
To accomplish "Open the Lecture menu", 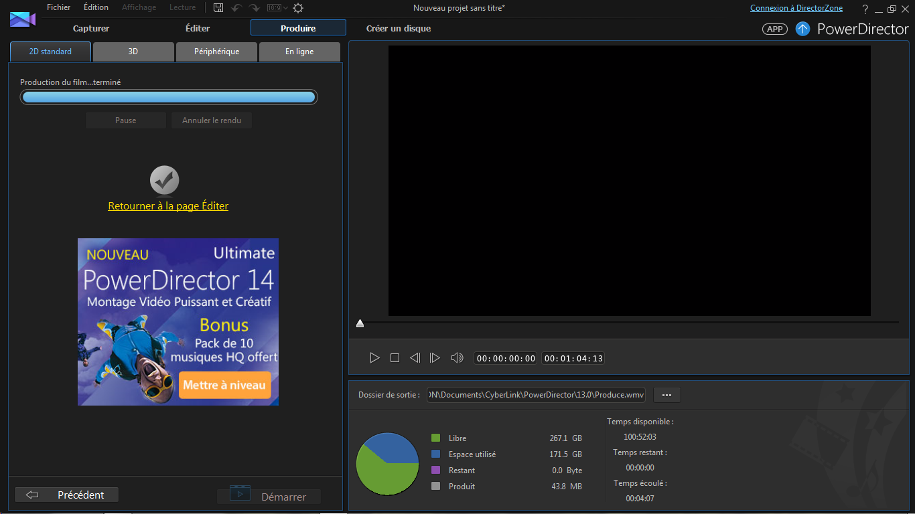I will [x=182, y=7].
